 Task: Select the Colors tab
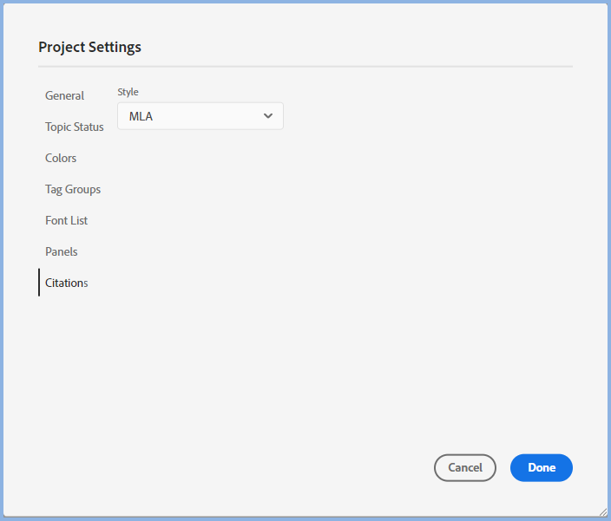(x=61, y=158)
